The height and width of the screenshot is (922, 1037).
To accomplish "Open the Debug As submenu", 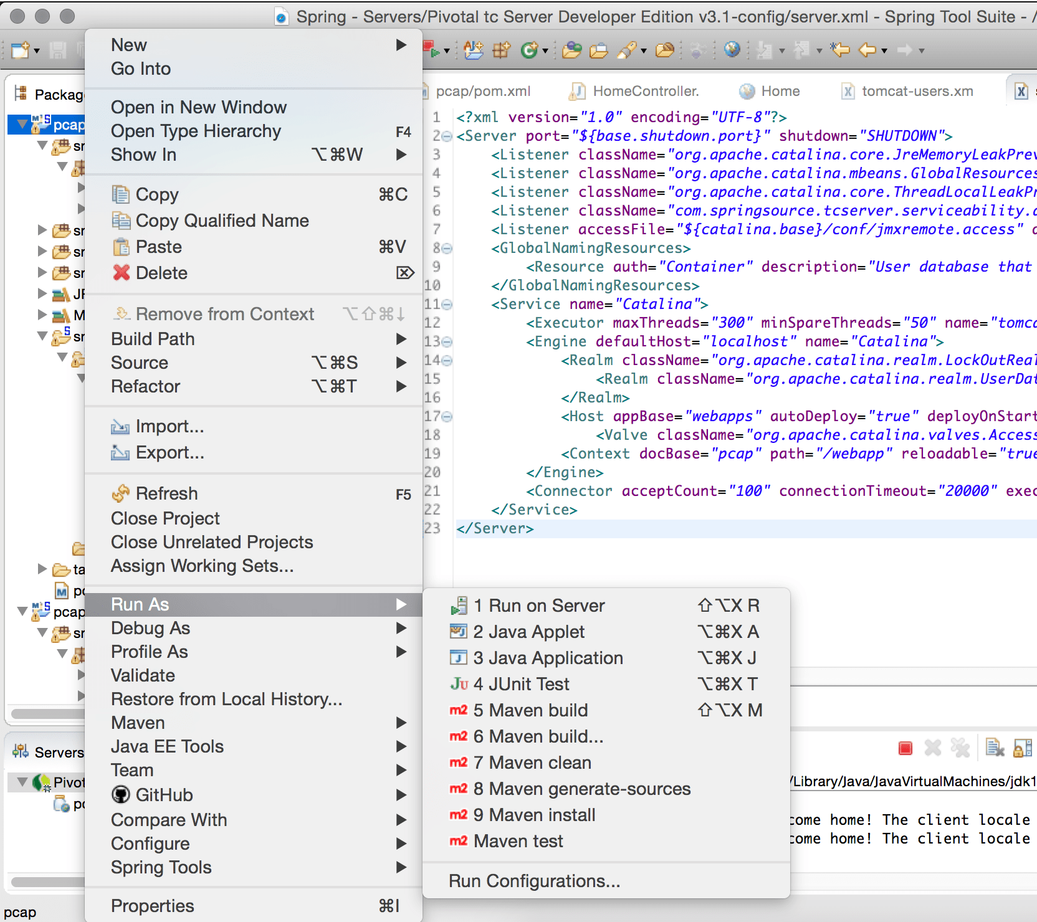I will (254, 628).
